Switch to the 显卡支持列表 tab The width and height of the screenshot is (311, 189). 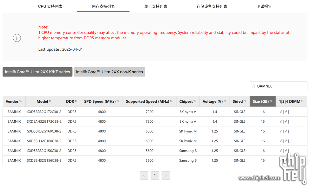156,6
